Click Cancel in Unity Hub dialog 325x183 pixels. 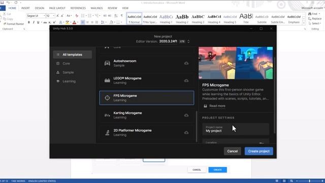pos(233,151)
